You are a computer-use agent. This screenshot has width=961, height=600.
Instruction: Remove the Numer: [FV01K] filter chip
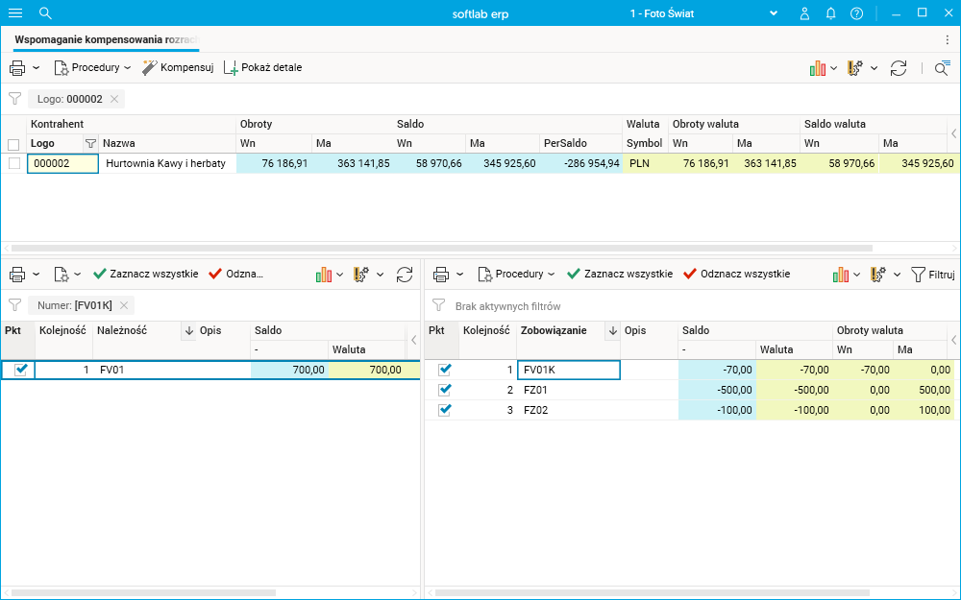coord(124,305)
